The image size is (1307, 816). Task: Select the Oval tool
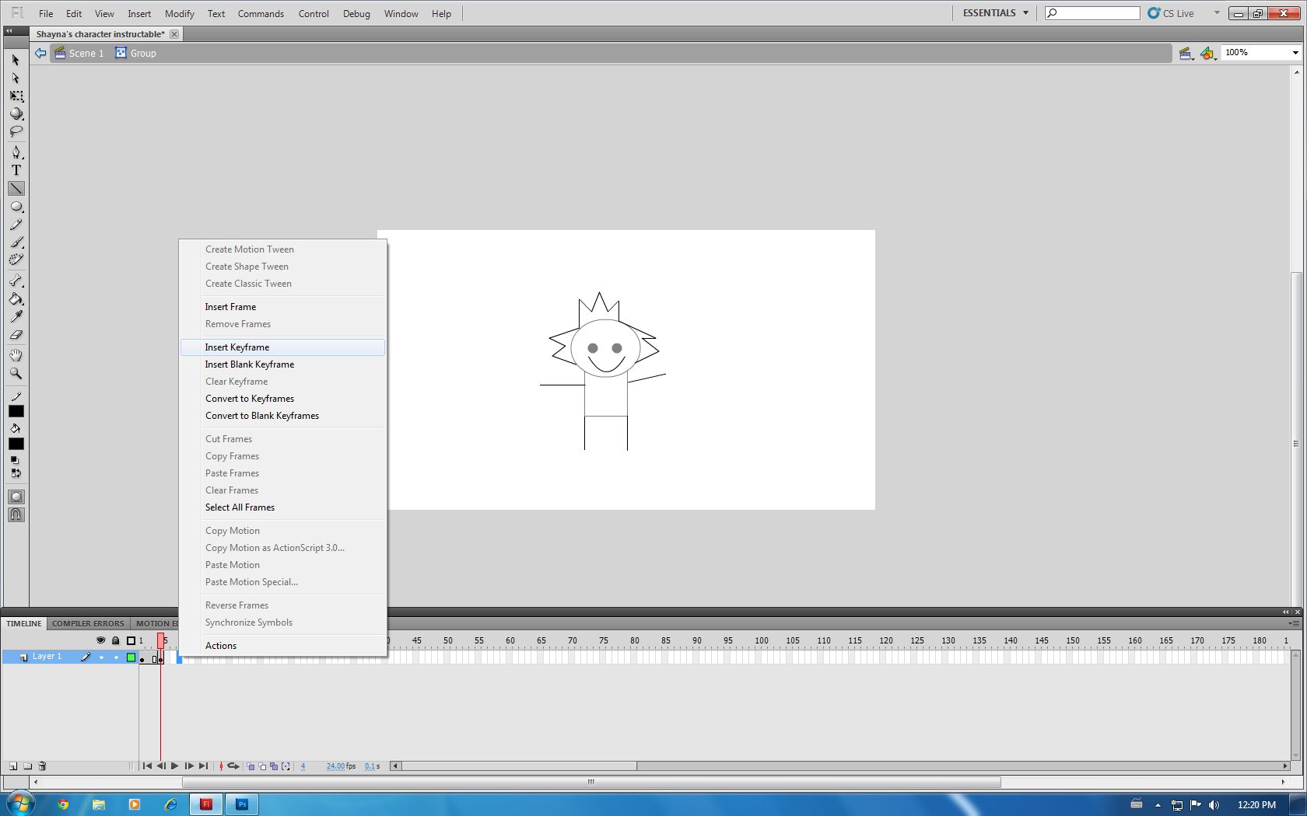click(16, 207)
